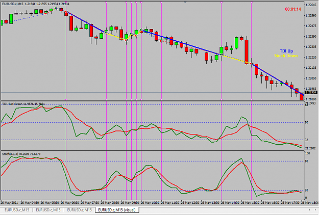This screenshot has height=215, width=319.
Task: Click price scale value 1.22645
Action: (x=311, y=5)
